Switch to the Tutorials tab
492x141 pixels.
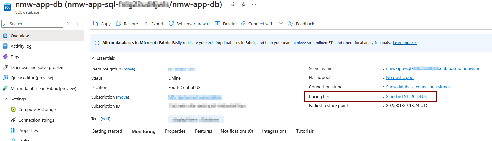305,131
